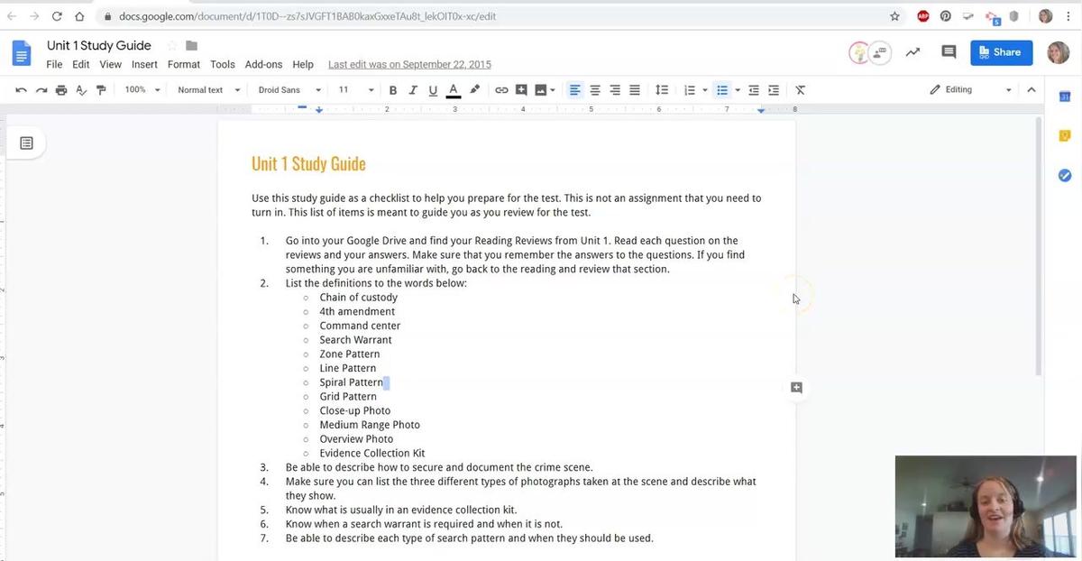This screenshot has height=561, width=1082.
Task: Click the Insert link icon
Action: 501,90
